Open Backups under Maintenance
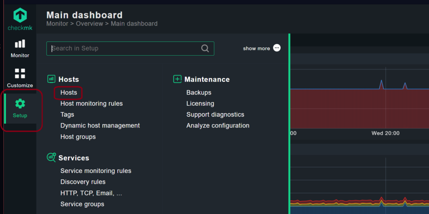429x214 pixels. [199, 92]
